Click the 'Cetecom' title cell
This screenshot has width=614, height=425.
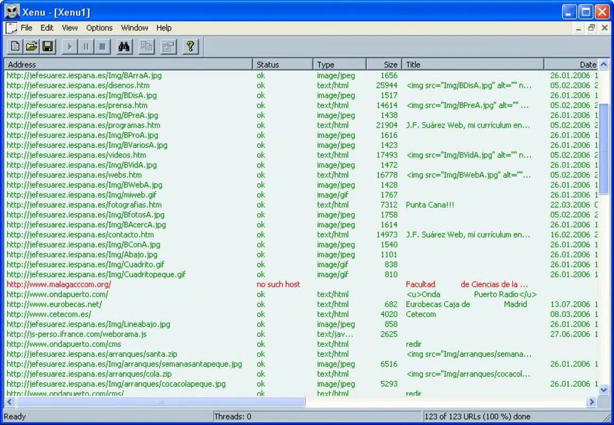click(421, 314)
